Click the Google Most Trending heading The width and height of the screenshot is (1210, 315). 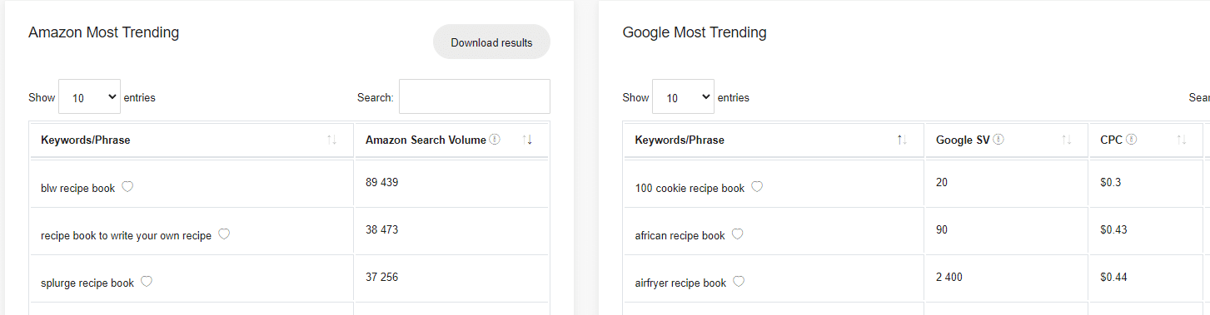point(695,32)
